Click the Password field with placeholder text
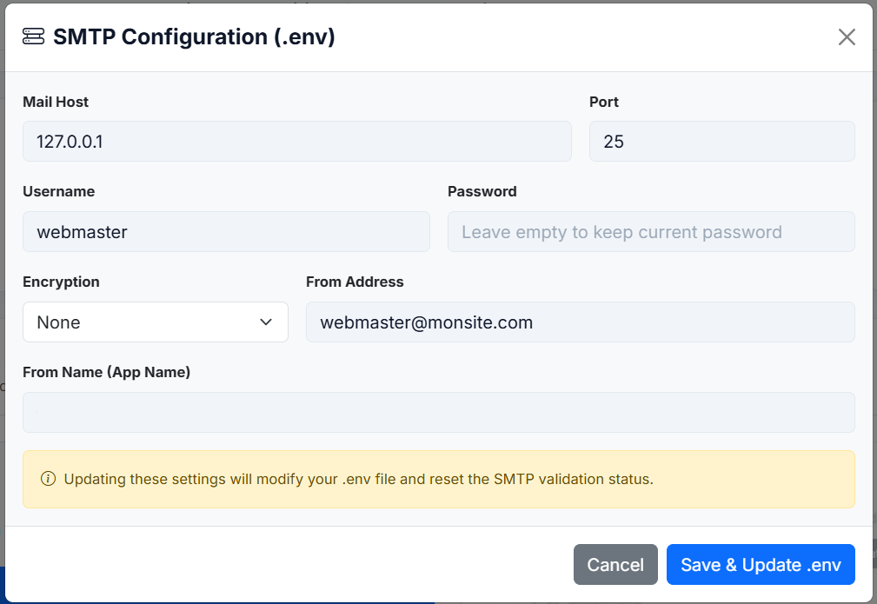 click(x=650, y=231)
